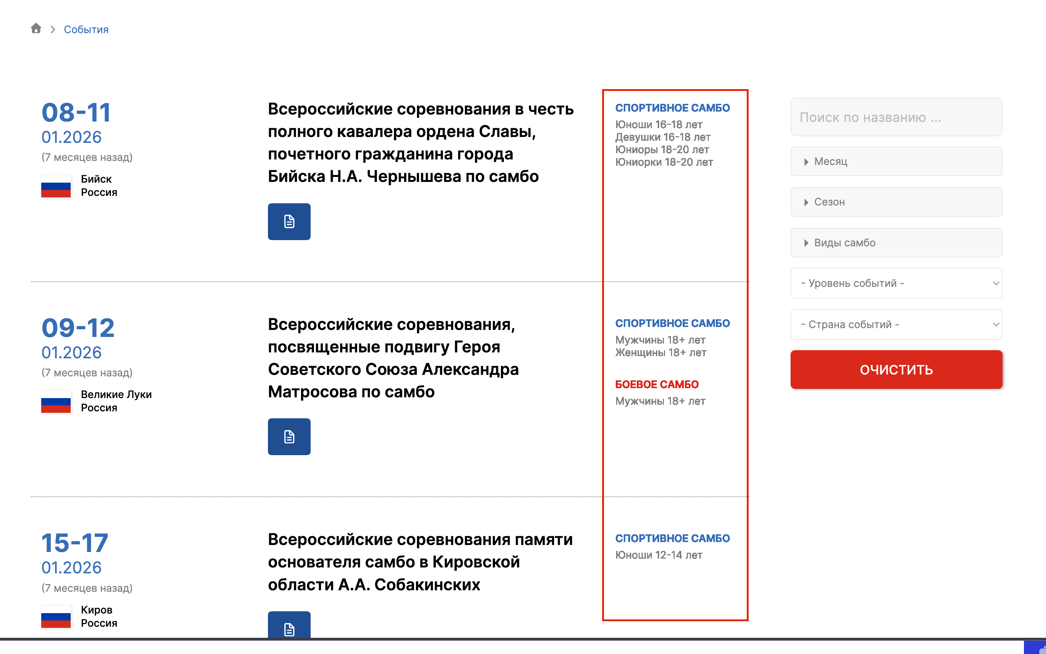1046x654 pixels.
Task: Focus the Поиск по названию search field
Action: pos(896,117)
